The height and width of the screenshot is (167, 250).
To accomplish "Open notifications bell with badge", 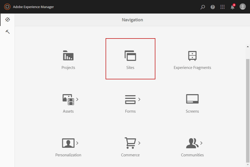I will [x=233, y=7].
